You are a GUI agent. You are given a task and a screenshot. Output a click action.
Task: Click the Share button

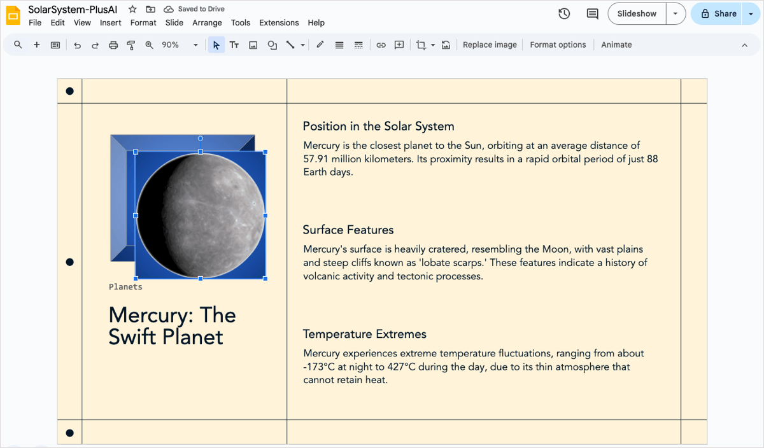(718, 13)
